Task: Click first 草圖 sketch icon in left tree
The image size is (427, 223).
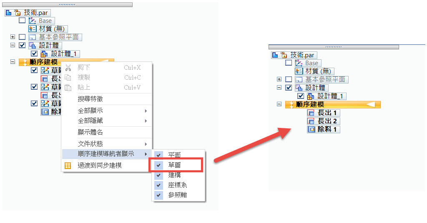Action: (x=45, y=71)
